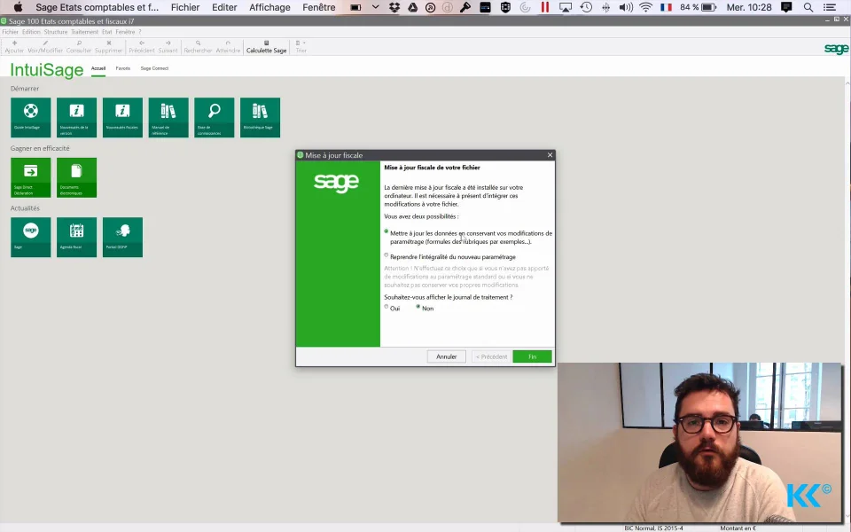Click the Wi-Fi status icon
This screenshot has height=532, width=851.
[646, 8]
